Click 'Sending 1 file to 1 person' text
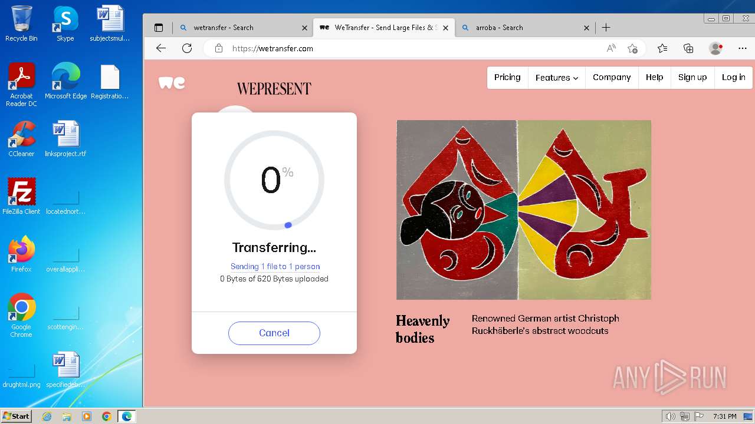 point(275,266)
